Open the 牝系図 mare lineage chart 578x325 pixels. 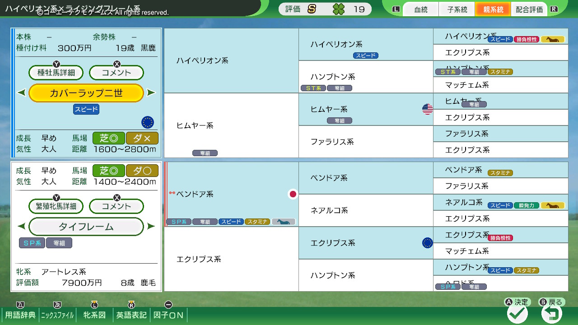tap(94, 315)
